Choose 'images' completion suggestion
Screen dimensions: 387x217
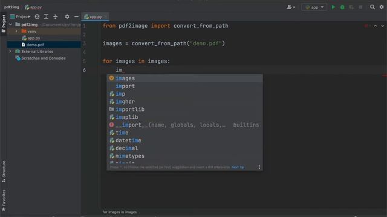[184, 78]
